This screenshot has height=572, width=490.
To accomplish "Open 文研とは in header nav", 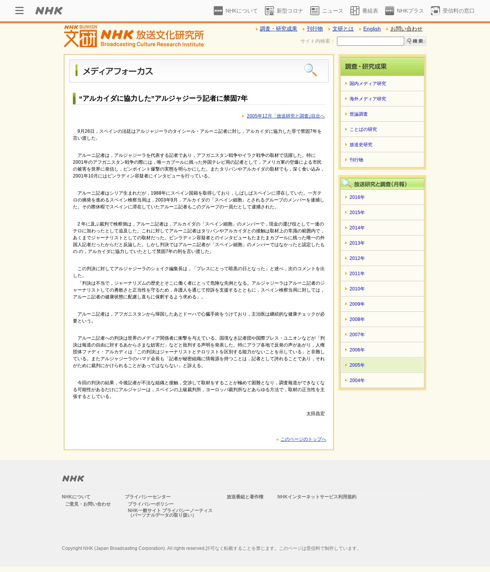I will click(x=343, y=29).
